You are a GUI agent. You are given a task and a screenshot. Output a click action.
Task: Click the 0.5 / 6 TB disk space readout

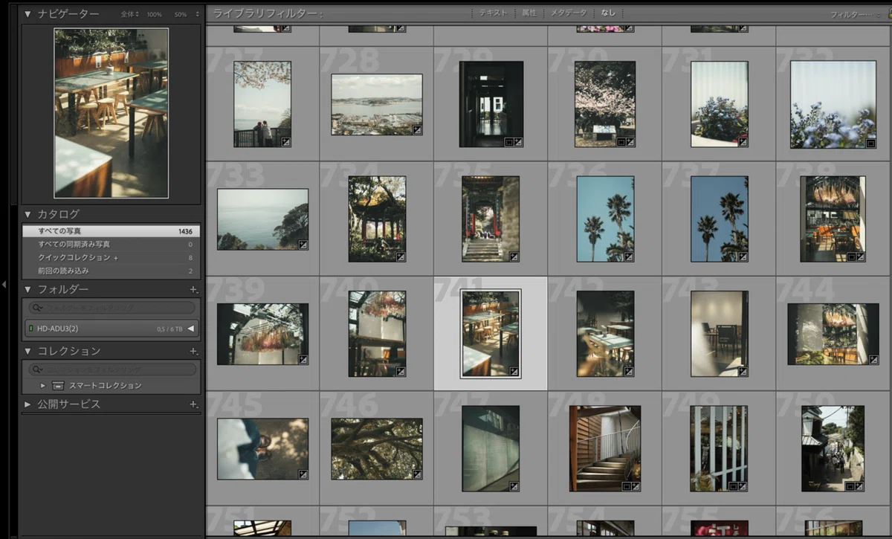pos(170,329)
